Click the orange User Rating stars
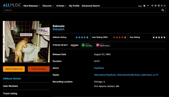The image size is (169, 97). tap(120, 37)
